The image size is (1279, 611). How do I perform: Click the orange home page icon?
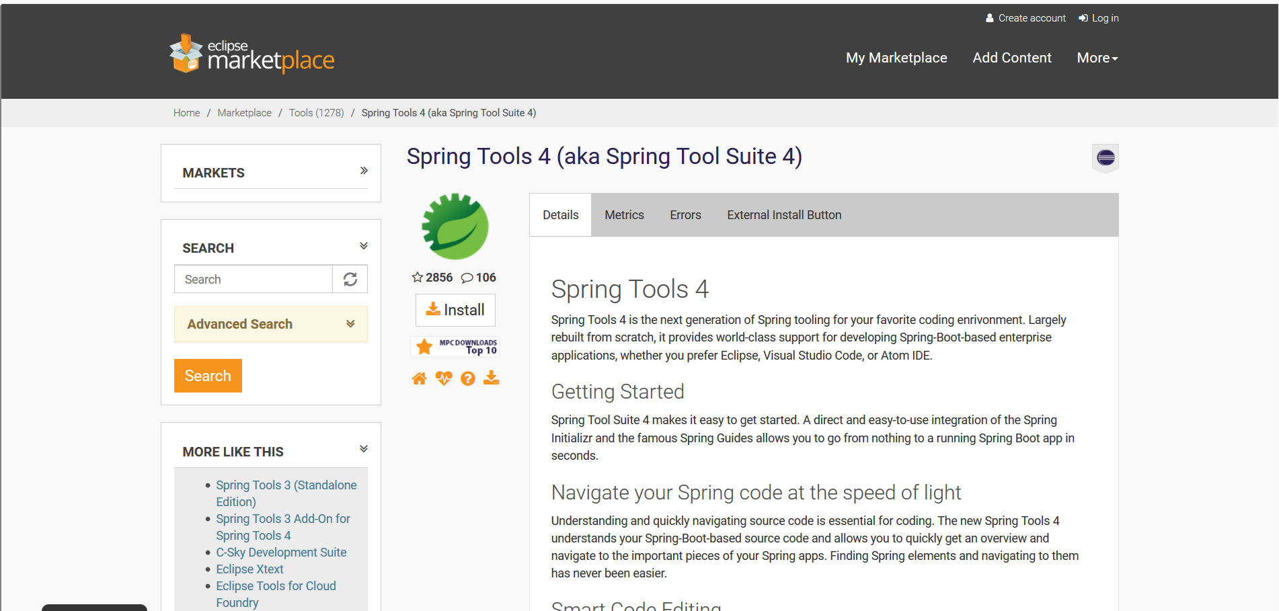[x=419, y=378]
